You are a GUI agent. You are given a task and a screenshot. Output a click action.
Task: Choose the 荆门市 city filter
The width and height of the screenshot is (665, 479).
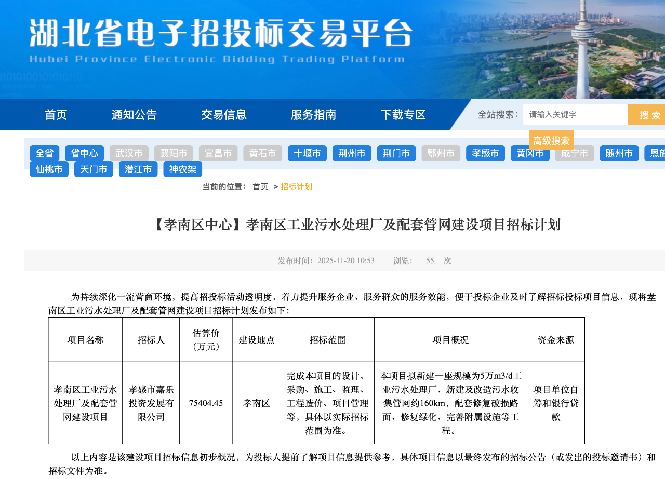pos(396,154)
